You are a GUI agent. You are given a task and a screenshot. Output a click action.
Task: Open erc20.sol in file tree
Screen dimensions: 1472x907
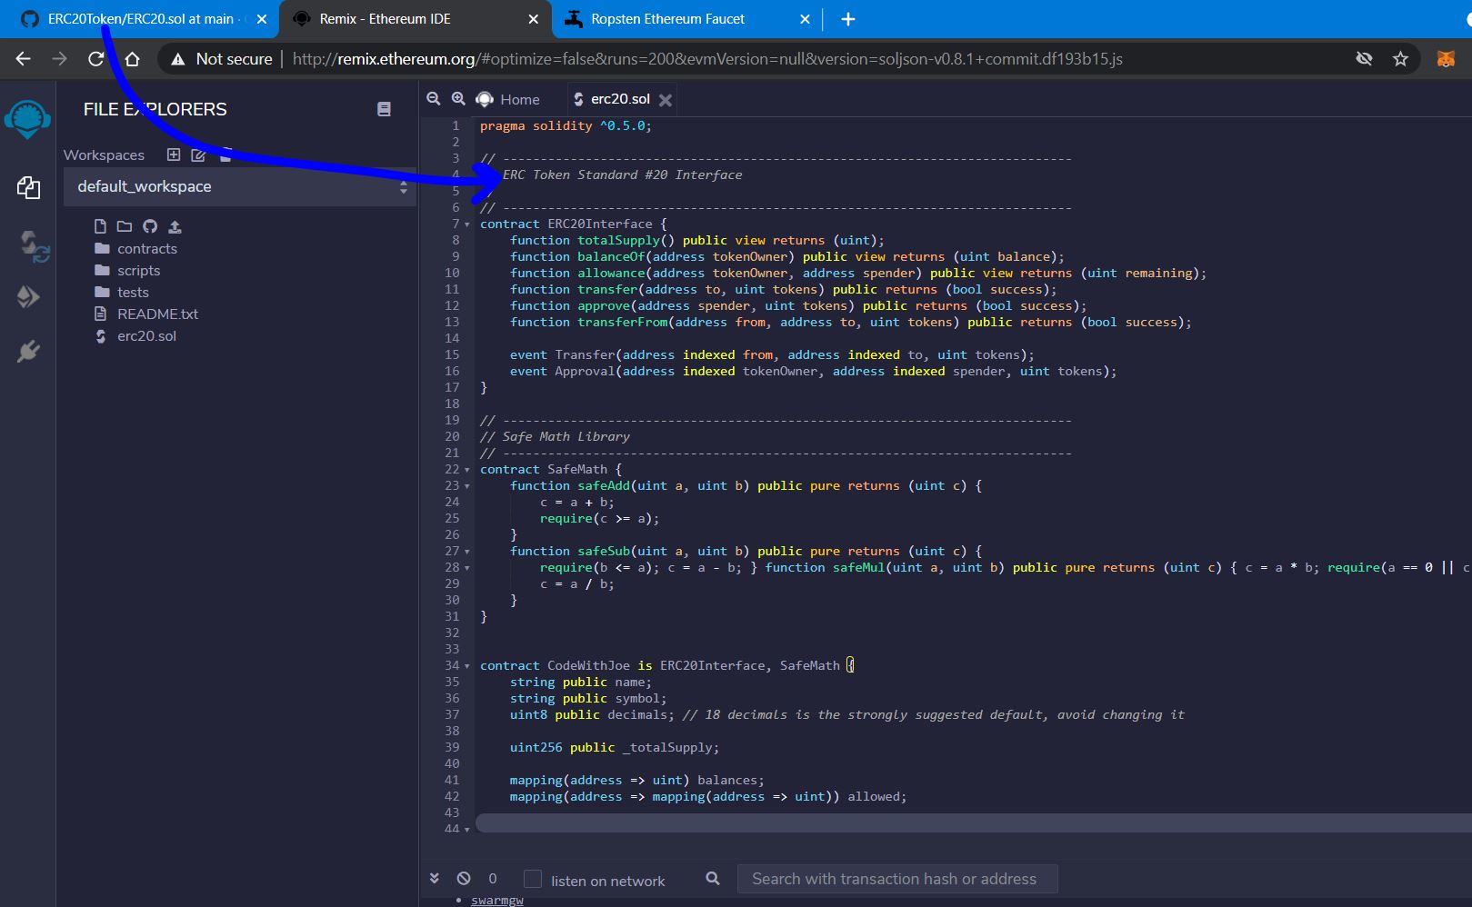136,335
